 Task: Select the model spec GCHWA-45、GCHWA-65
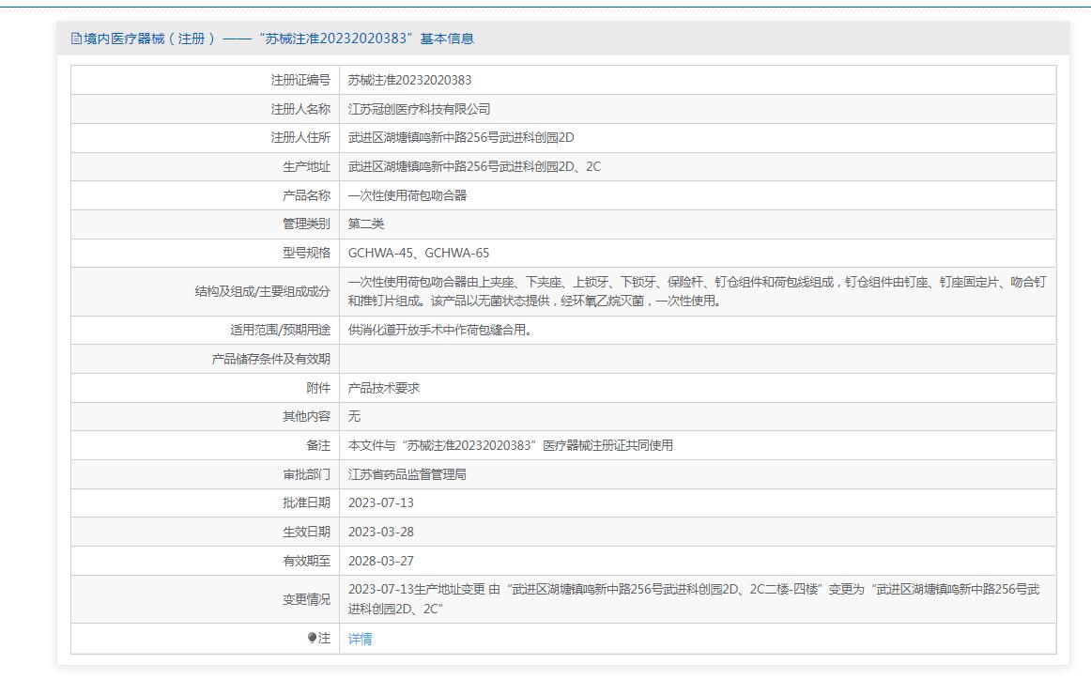tap(418, 253)
